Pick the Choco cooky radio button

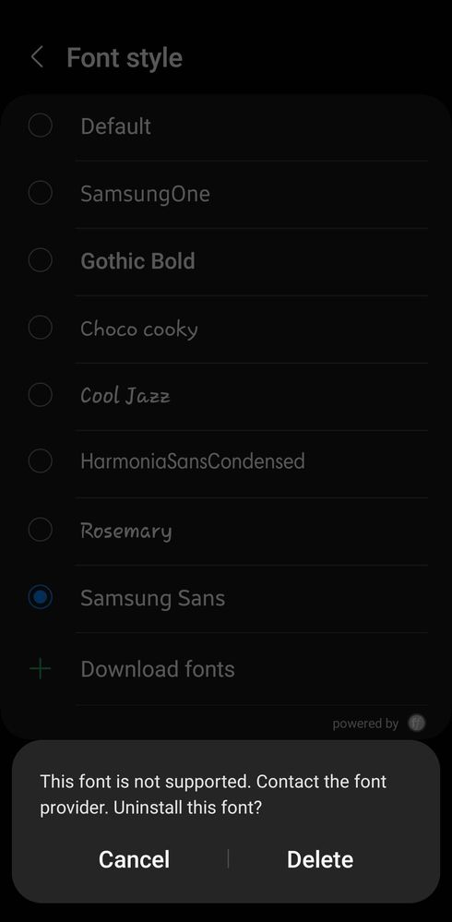pyautogui.click(x=40, y=328)
